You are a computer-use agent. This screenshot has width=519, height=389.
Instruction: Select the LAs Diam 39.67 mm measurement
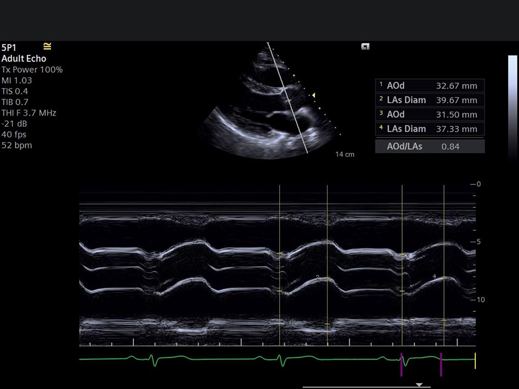point(430,100)
